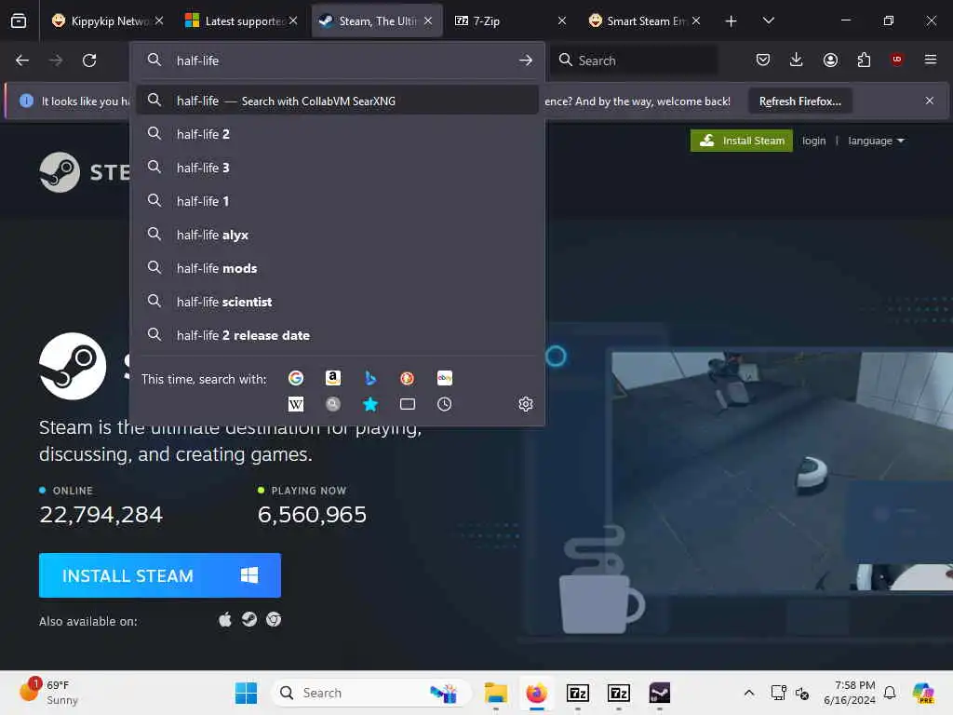Open the Extensions puzzle icon
953x715 pixels.
tap(864, 60)
